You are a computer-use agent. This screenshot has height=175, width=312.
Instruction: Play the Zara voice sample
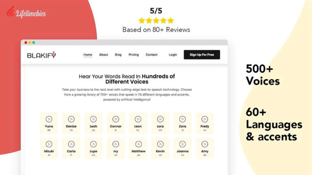182,119
